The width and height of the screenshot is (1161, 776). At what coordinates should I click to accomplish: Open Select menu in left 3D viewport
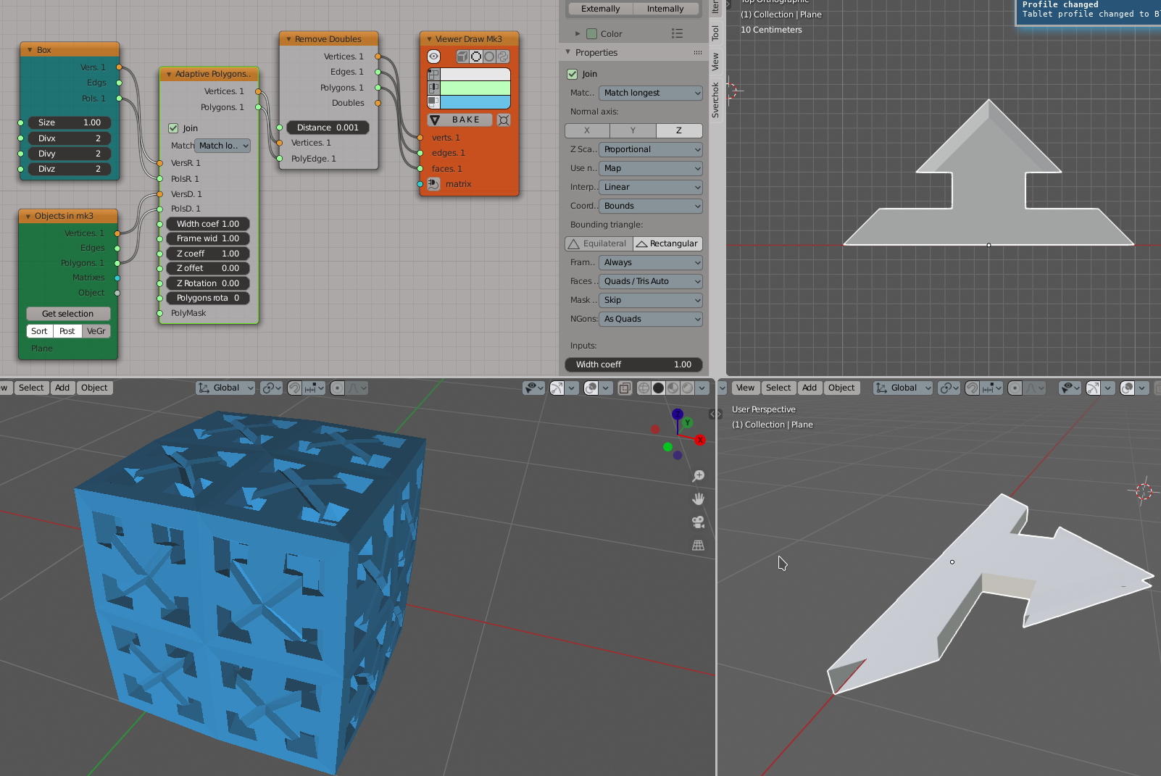31,388
